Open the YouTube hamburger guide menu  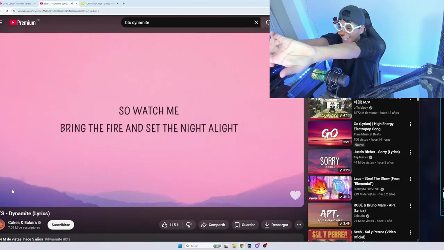tap(1, 23)
